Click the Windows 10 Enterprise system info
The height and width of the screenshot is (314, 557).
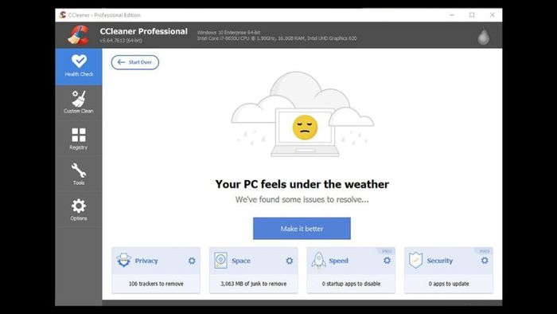pyautogui.click(x=229, y=33)
